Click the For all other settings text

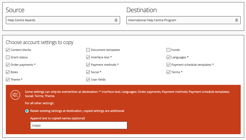coord(39,103)
